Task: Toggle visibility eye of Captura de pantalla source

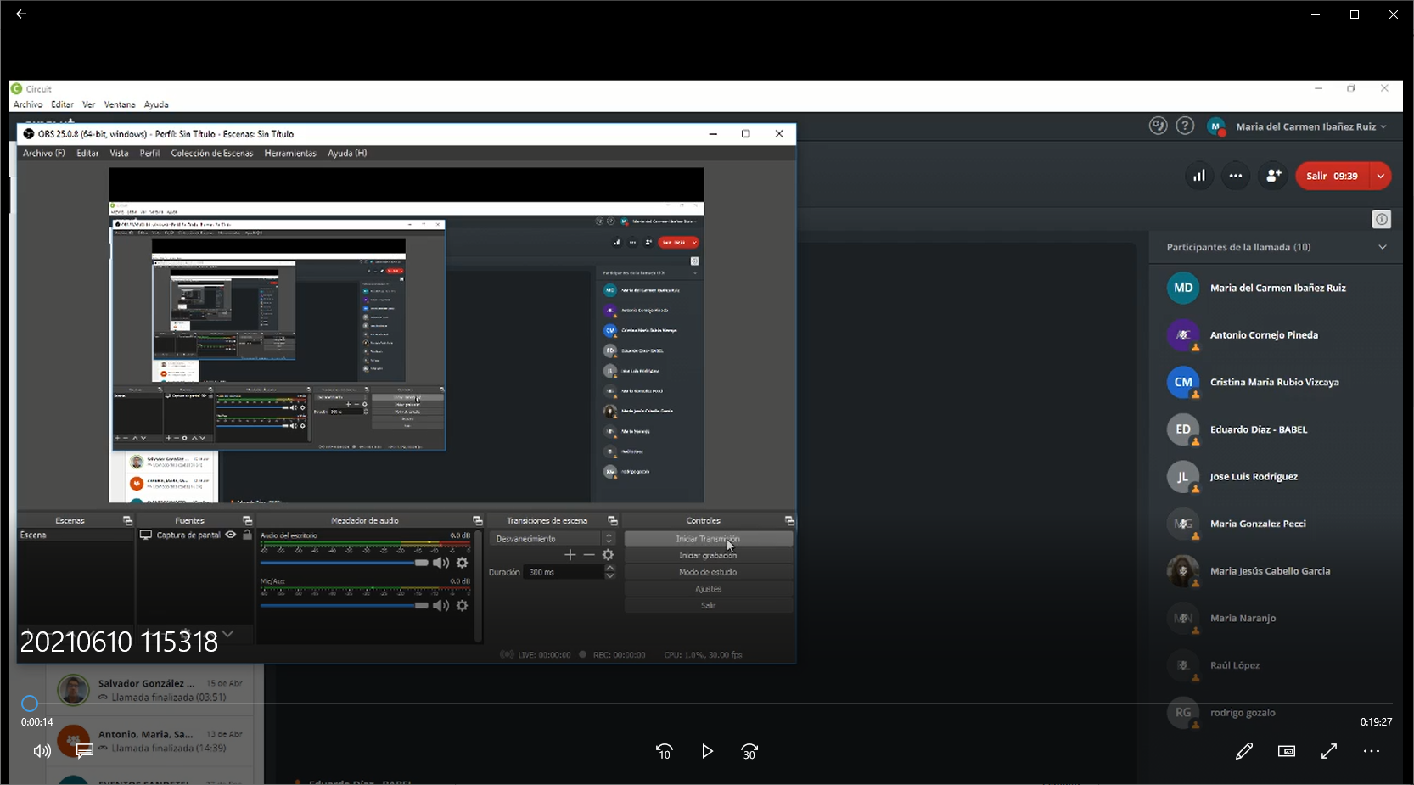Action: pyautogui.click(x=230, y=535)
